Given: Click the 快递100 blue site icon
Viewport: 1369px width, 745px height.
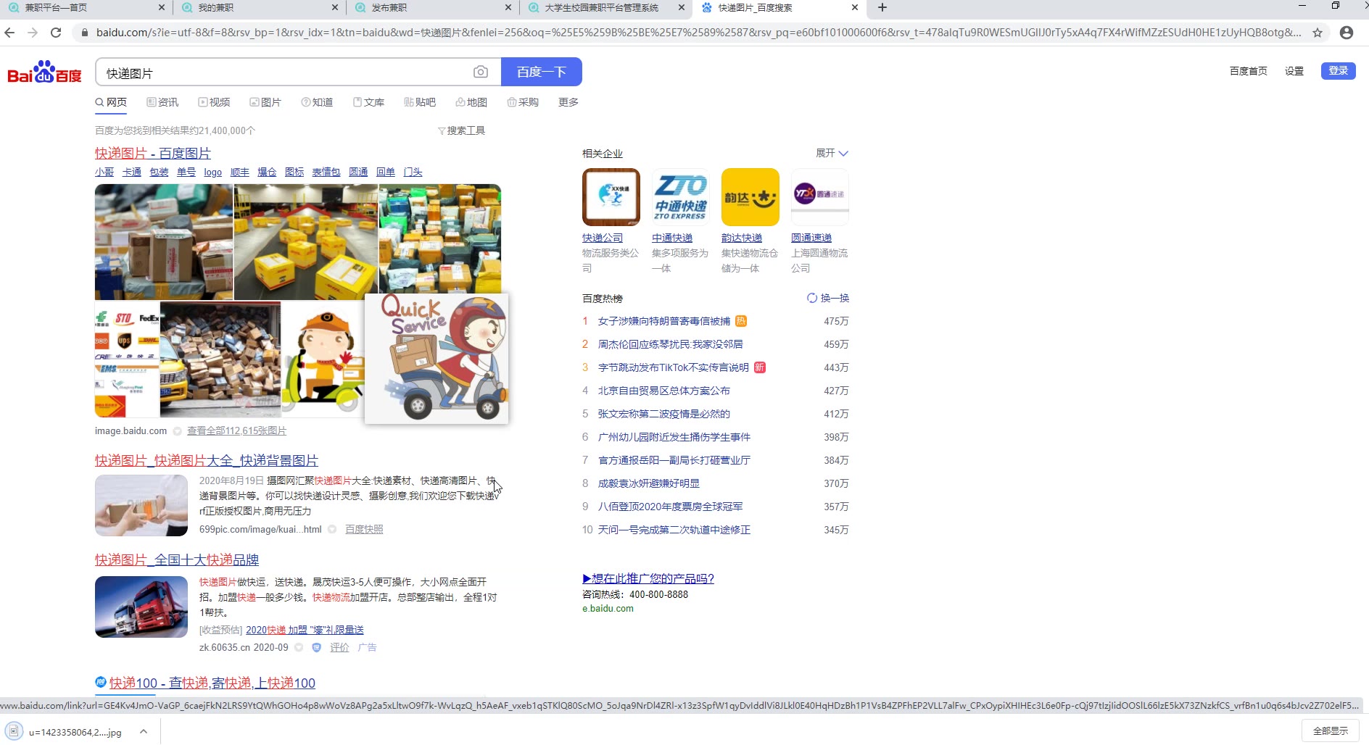Looking at the screenshot, I should pyautogui.click(x=101, y=682).
